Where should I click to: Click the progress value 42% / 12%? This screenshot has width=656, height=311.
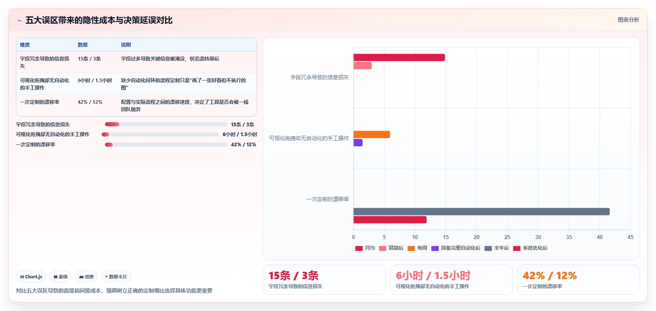243,145
